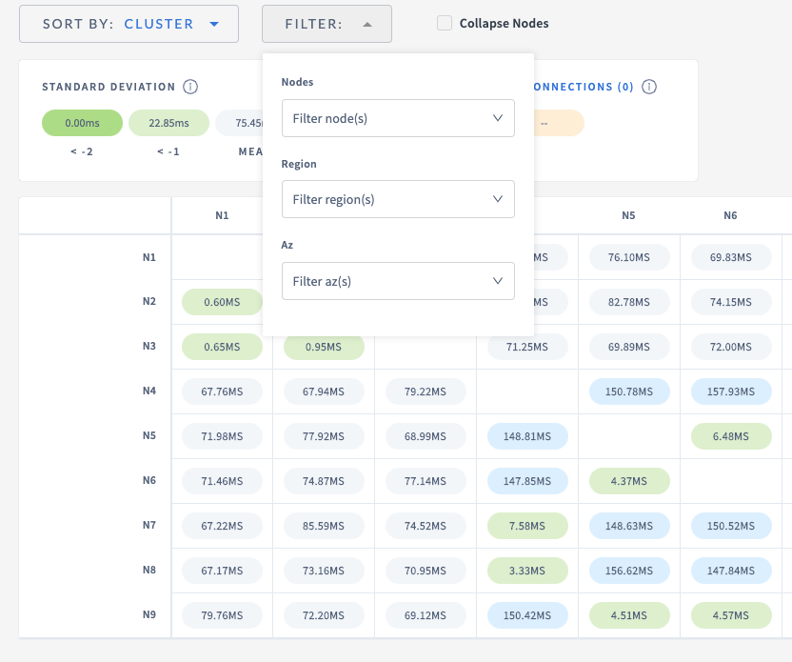Viewport: 792px width, 662px height.
Task: Click the 79.76MS latency cell
Action: pos(222,615)
